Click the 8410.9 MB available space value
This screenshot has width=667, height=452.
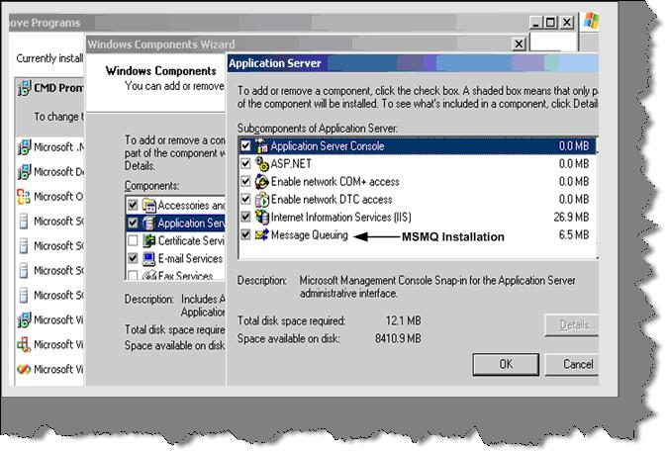pyautogui.click(x=398, y=338)
